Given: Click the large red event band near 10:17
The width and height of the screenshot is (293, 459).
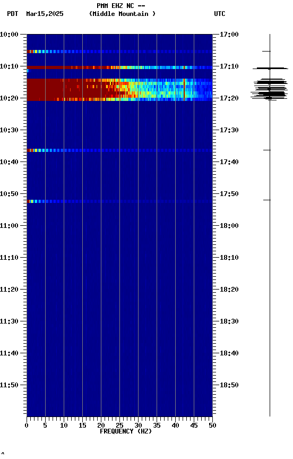Looking at the screenshot, I should (x=119, y=90).
